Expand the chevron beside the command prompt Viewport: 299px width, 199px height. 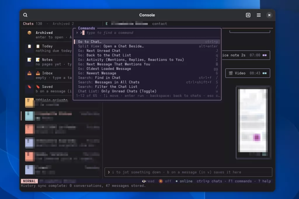77,33
